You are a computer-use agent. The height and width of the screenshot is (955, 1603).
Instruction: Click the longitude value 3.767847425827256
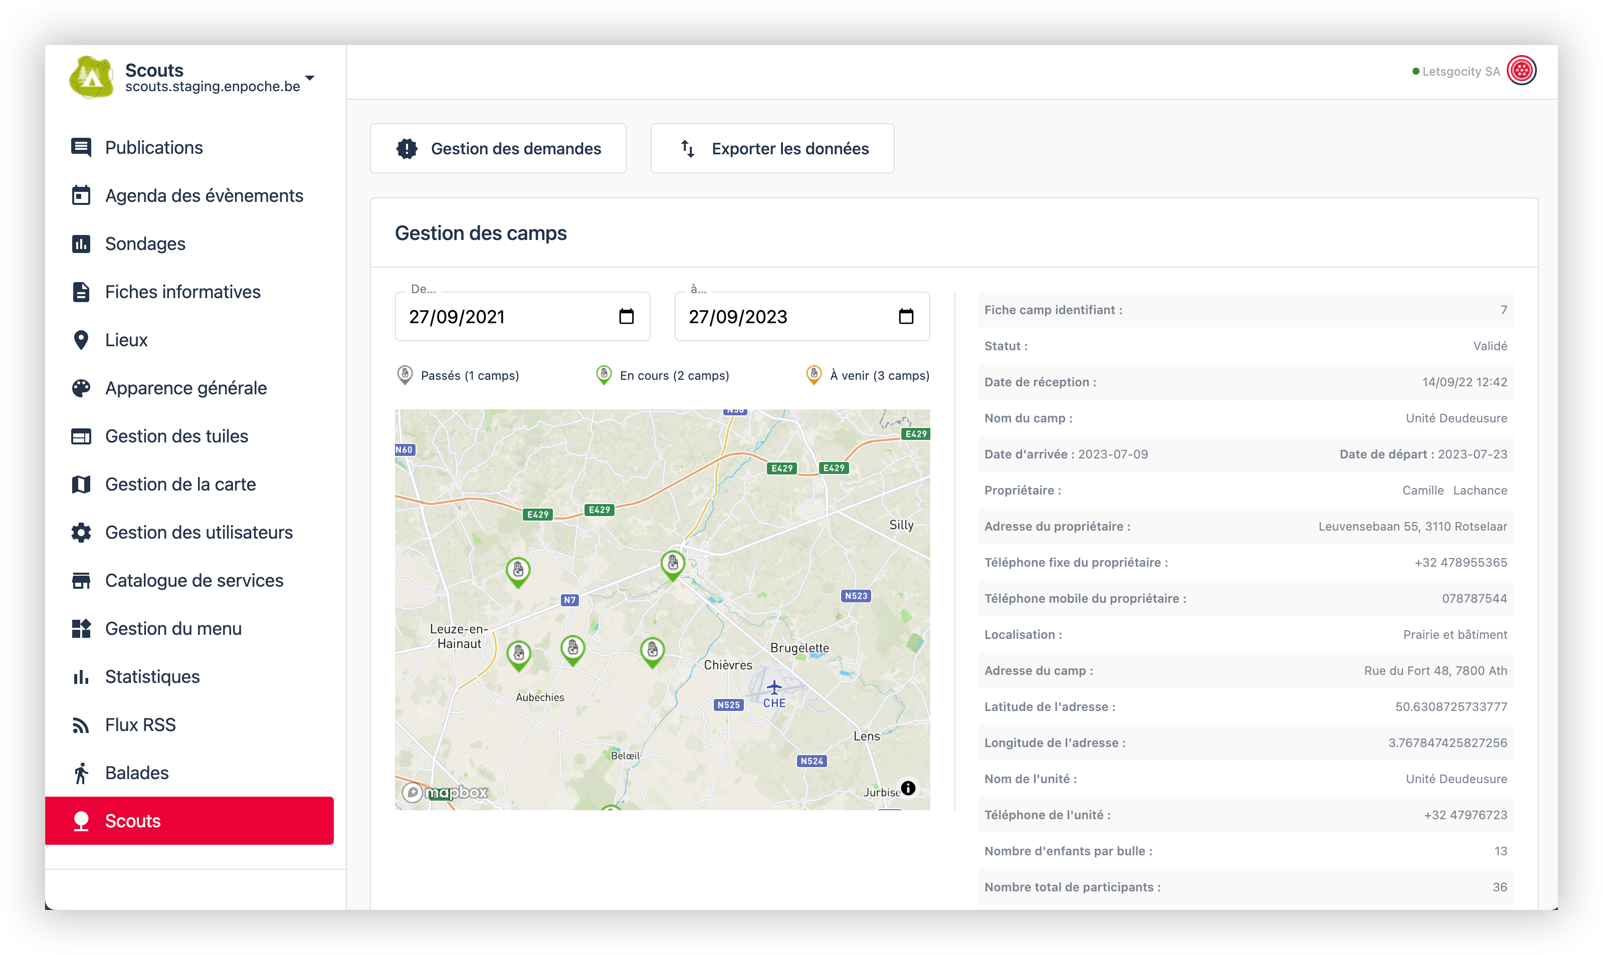(1447, 742)
